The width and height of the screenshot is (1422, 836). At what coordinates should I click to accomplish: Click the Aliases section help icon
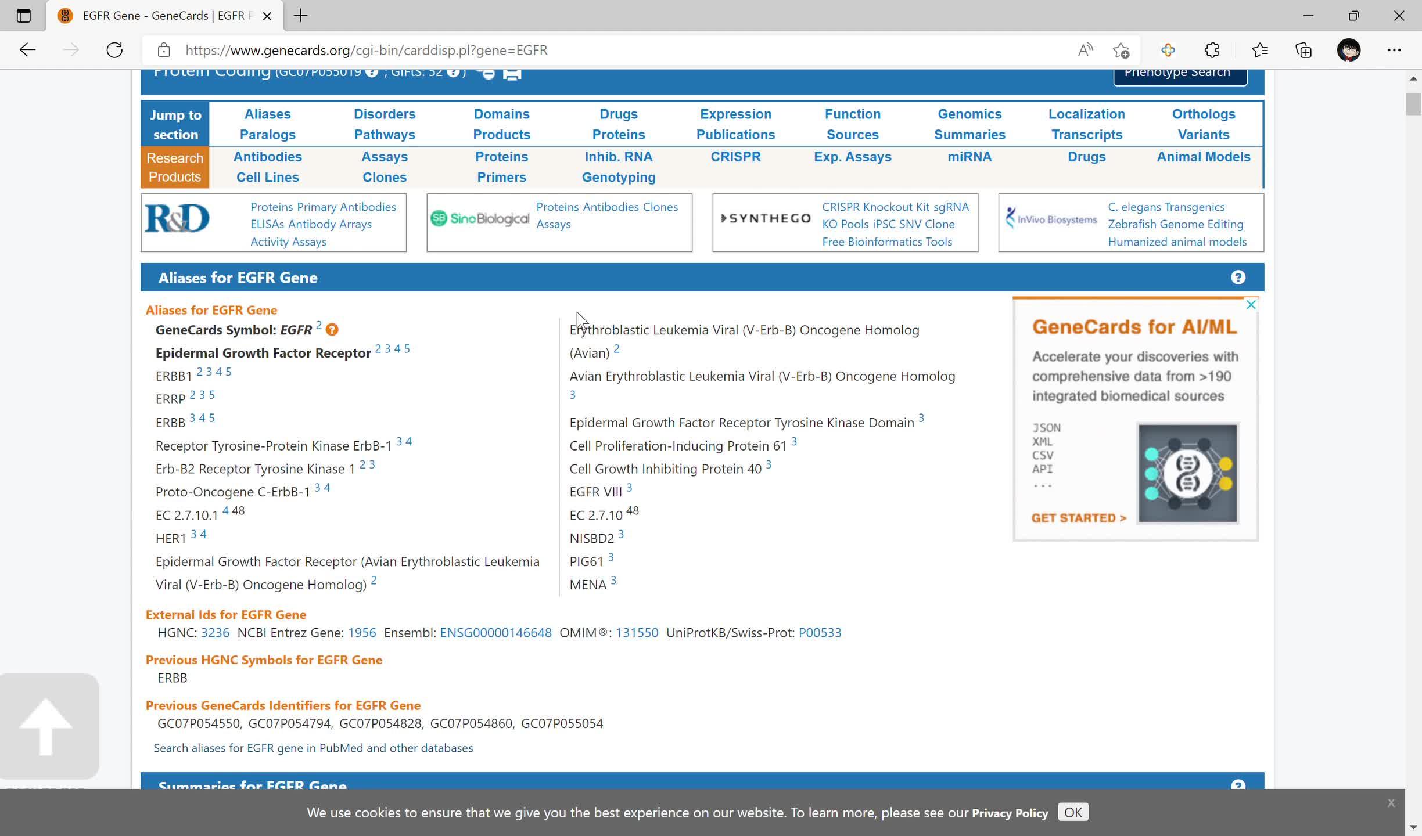(1237, 278)
